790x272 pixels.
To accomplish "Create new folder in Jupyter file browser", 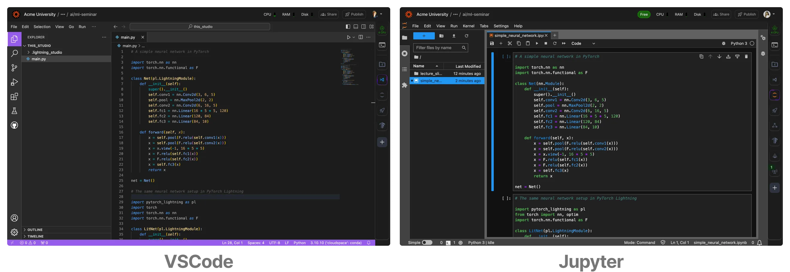I will click(x=441, y=36).
